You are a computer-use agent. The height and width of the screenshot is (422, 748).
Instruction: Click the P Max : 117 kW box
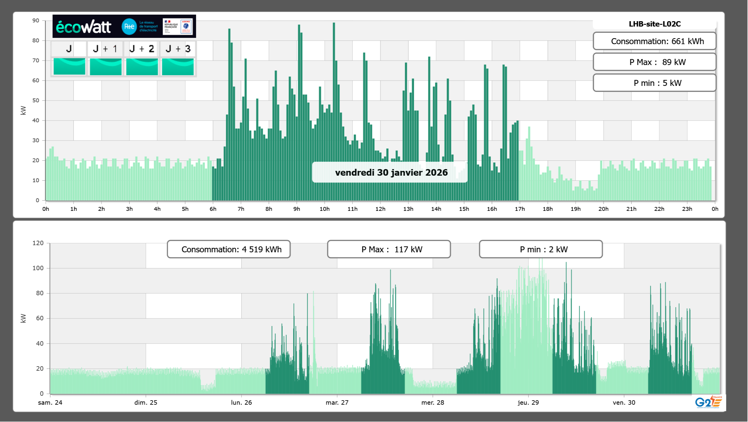[x=389, y=249]
